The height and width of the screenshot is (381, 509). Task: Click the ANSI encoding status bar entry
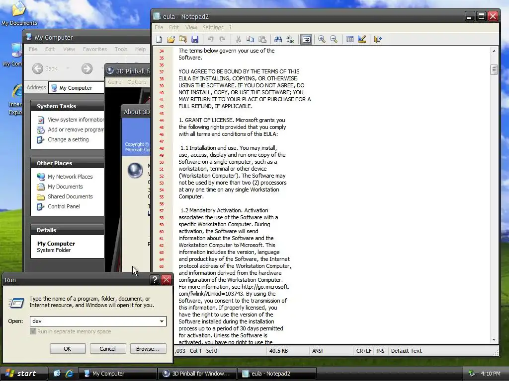click(x=317, y=351)
